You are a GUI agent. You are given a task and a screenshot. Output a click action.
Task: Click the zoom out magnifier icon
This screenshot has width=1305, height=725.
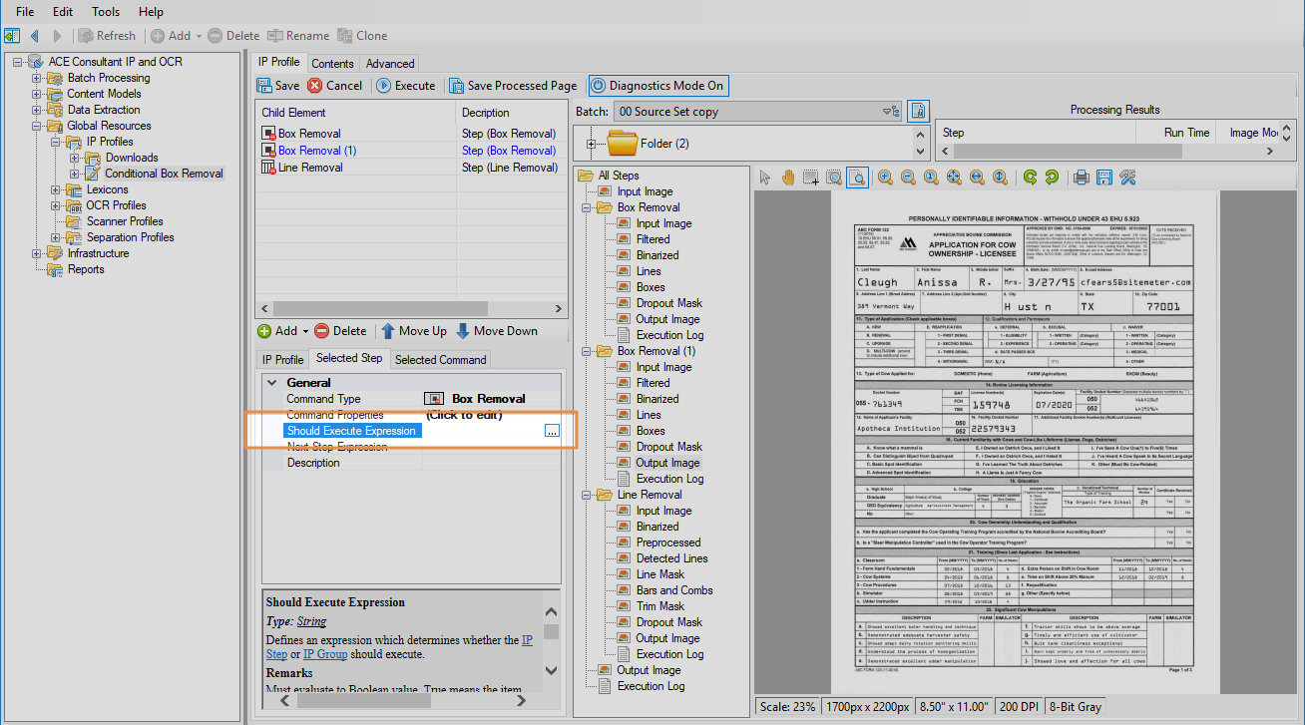[908, 178]
